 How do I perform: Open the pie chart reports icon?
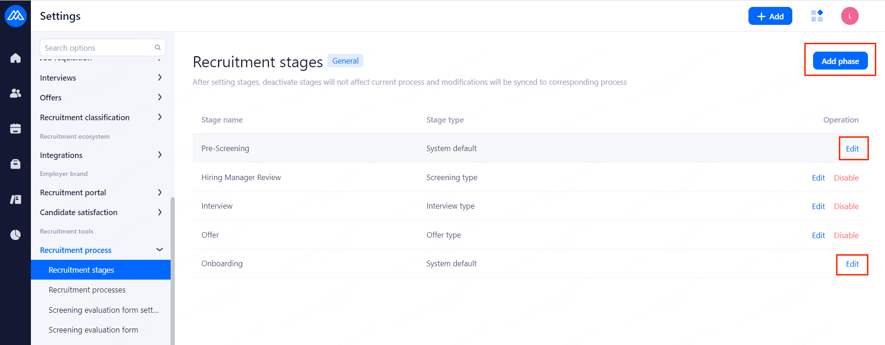[16, 235]
